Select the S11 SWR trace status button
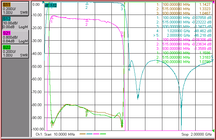Viewport: 216px width, 140px height. pos(15,8)
